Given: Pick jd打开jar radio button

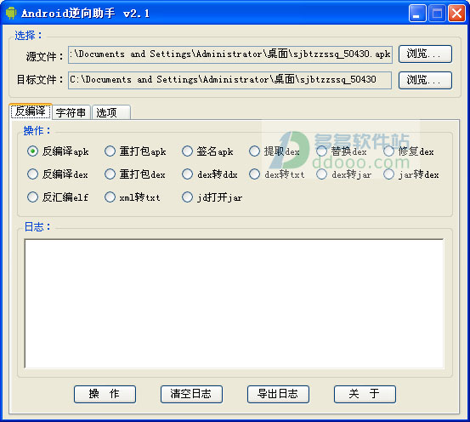Looking at the screenshot, I should click(x=212, y=197).
